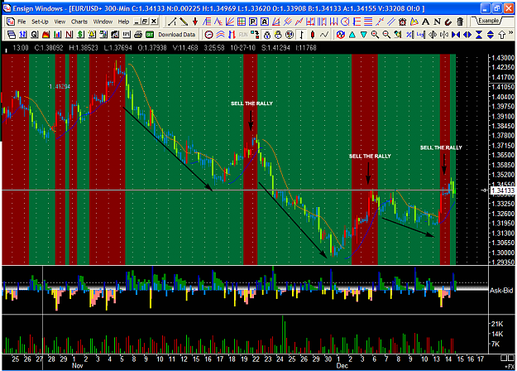Select the trend line drawing tool
517x371 pixels.
(172, 22)
